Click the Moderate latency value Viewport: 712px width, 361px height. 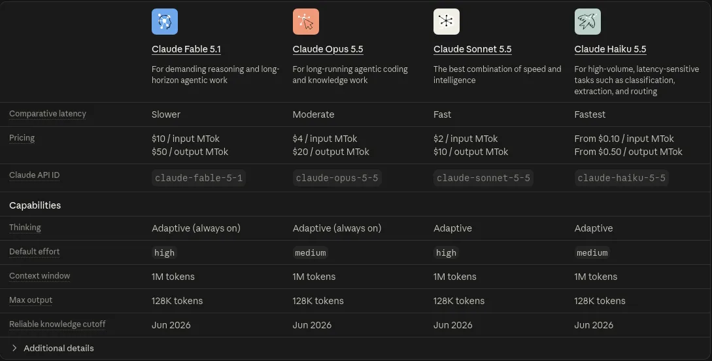(x=313, y=114)
